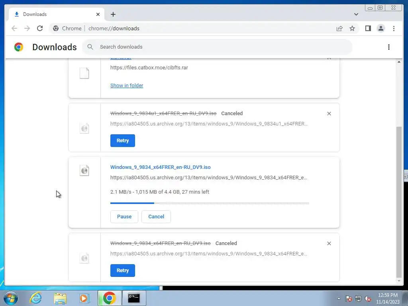Screen dimensions: 408x306
Task: Launch Internet Explorer from taskbar
Action: point(35,298)
